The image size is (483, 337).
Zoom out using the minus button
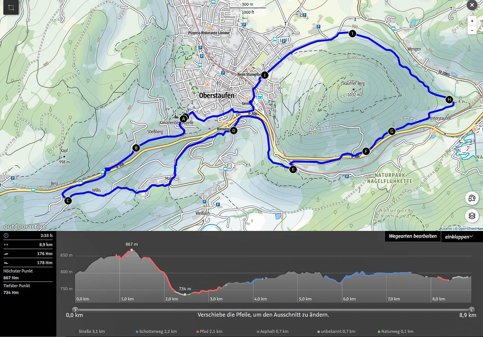(x=472, y=30)
